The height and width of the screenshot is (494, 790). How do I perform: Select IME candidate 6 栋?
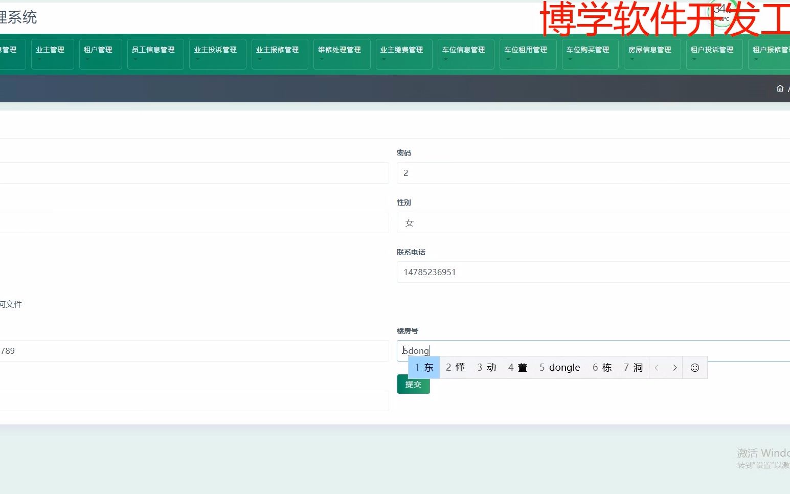(x=602, y=368)
